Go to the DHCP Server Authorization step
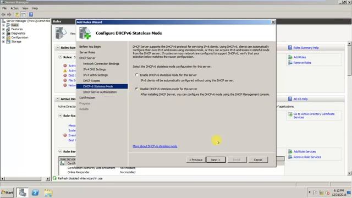 (100, 92)
